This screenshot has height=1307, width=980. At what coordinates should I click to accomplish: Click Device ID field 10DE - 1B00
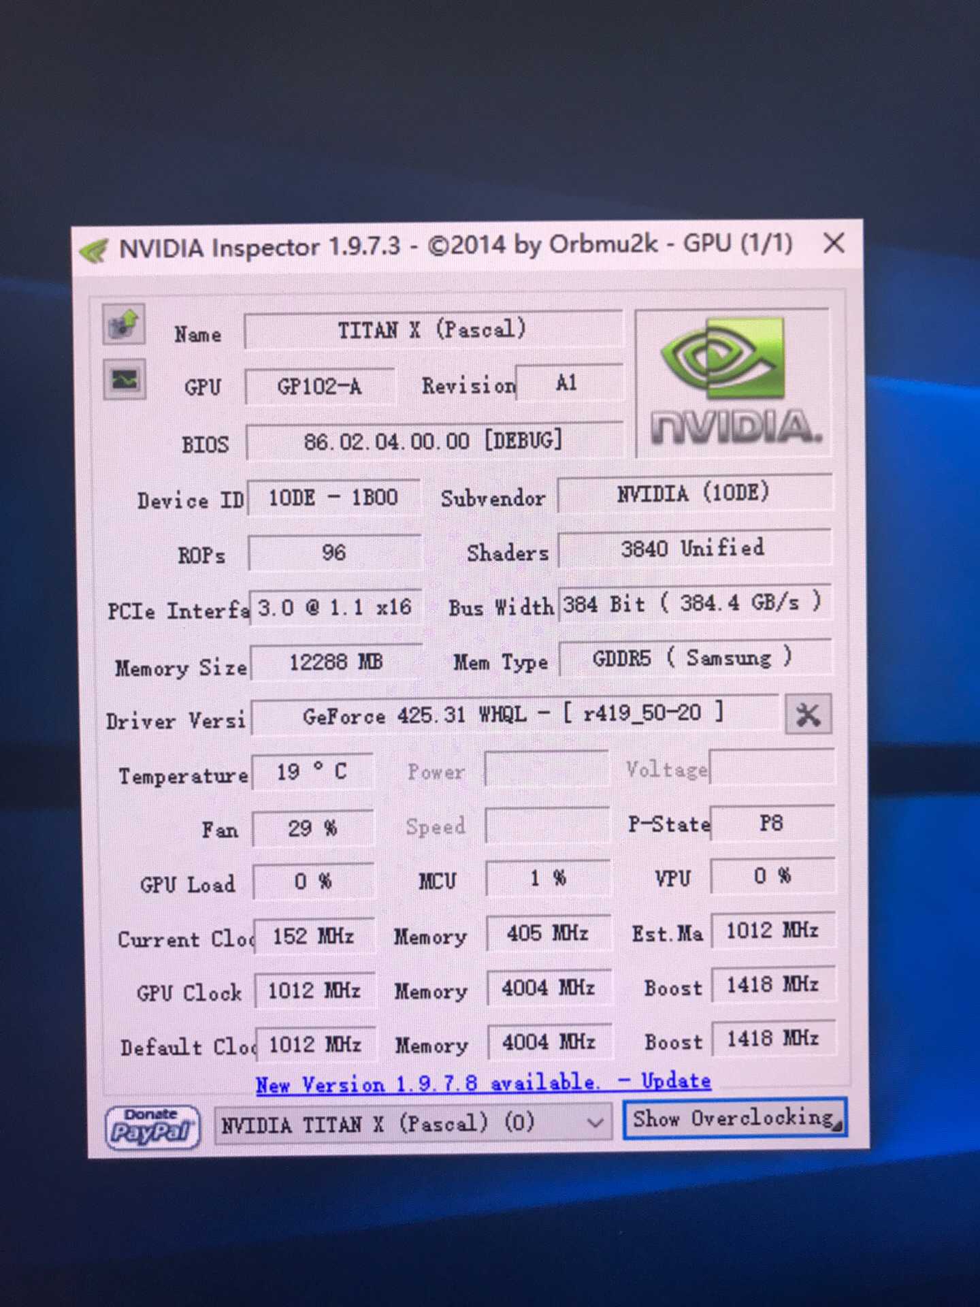point(333,498)
